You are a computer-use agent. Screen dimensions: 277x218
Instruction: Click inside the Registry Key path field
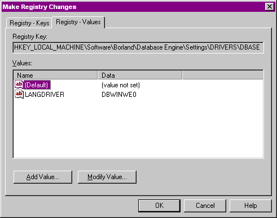click(x=138, y=47)
